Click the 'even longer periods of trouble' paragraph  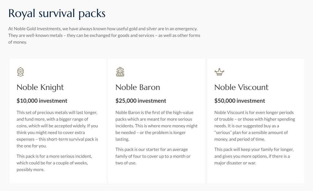254,126
